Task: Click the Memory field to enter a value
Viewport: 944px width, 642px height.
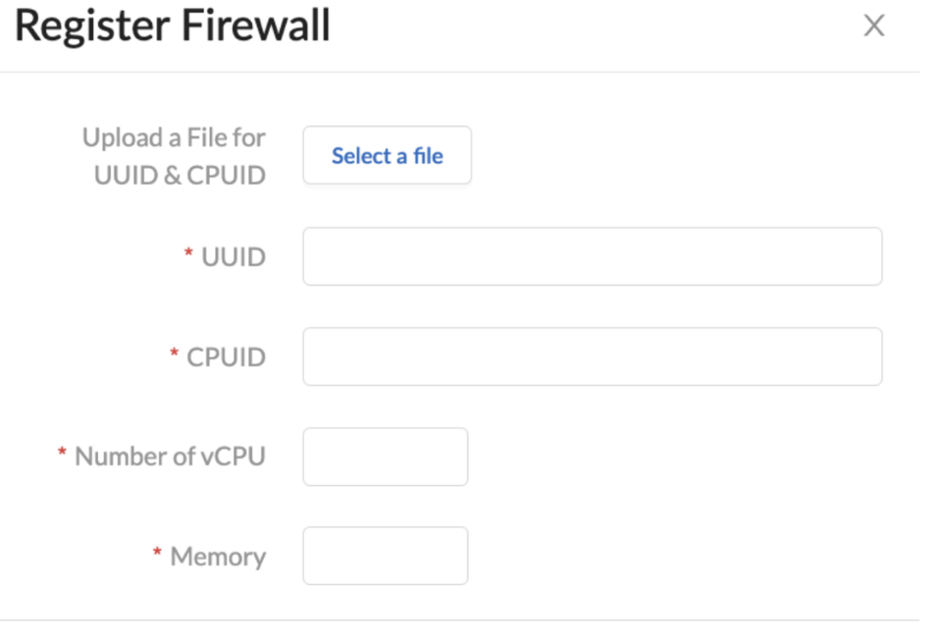Action: tap(385, 556)
